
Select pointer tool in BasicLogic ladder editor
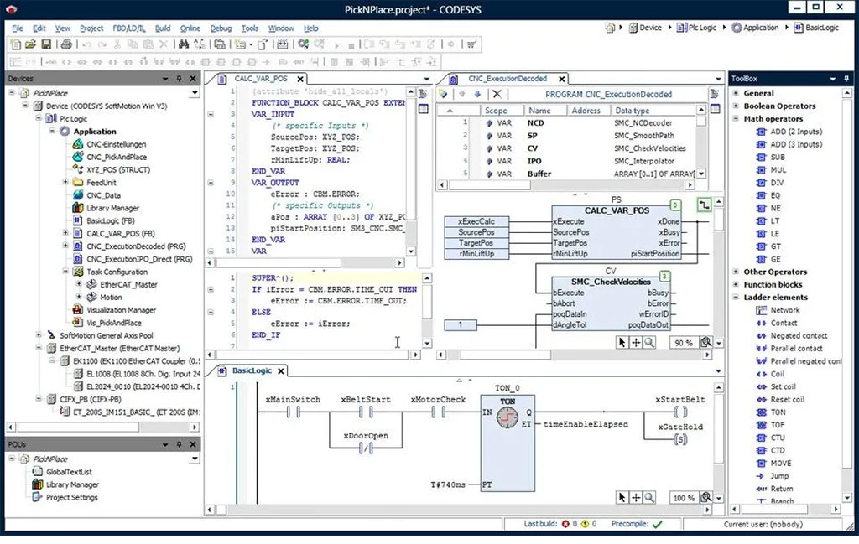coord(622,497)
